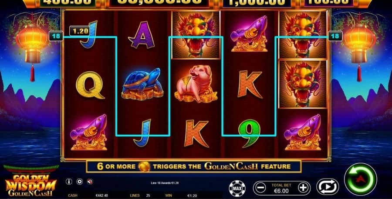Select the MAX bet chip
Image resolution: width=392 pixels, height=199 pixels.
click(x=237, y=188)
